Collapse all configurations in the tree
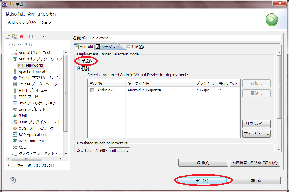The image size is (289, 192). 31,37
